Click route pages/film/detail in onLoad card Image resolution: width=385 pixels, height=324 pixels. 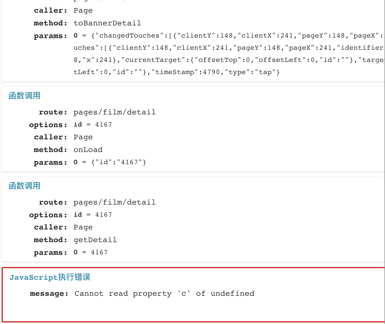115,112
